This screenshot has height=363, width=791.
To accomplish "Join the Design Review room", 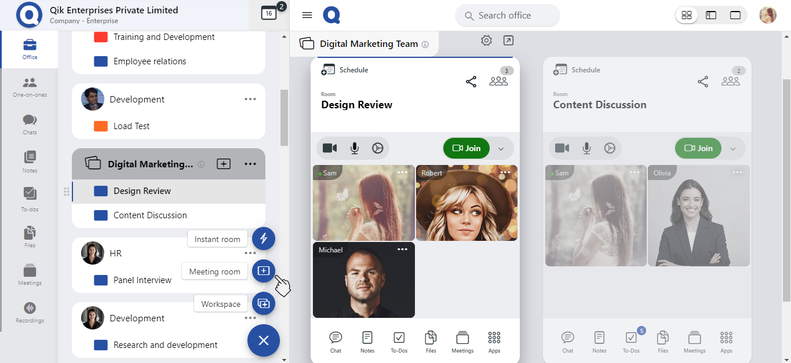I will [x=466, y=148].
